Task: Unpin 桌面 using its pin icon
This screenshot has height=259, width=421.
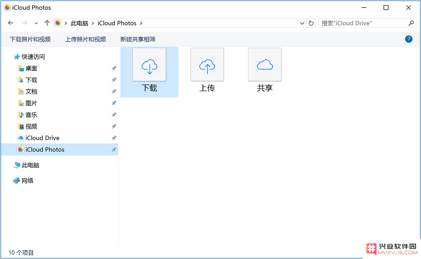Action: (x=114, y=68)
